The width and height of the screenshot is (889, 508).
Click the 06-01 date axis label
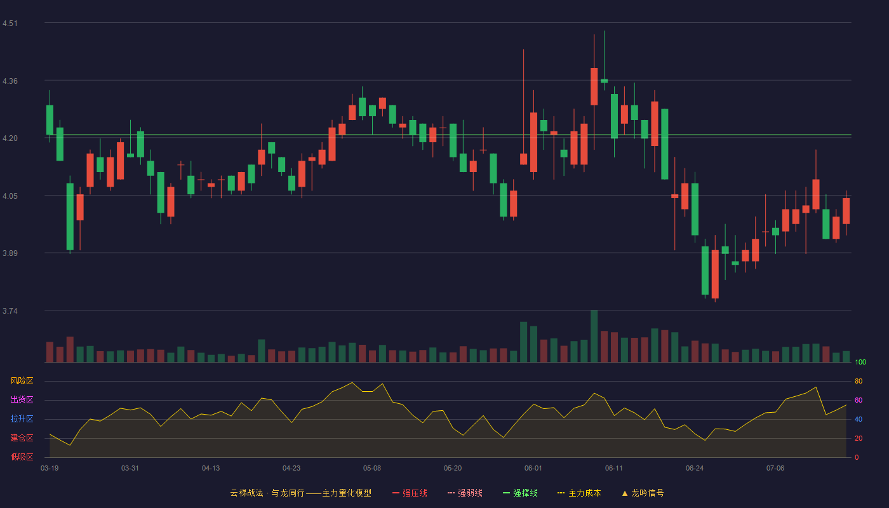click(x=533, y=468)
